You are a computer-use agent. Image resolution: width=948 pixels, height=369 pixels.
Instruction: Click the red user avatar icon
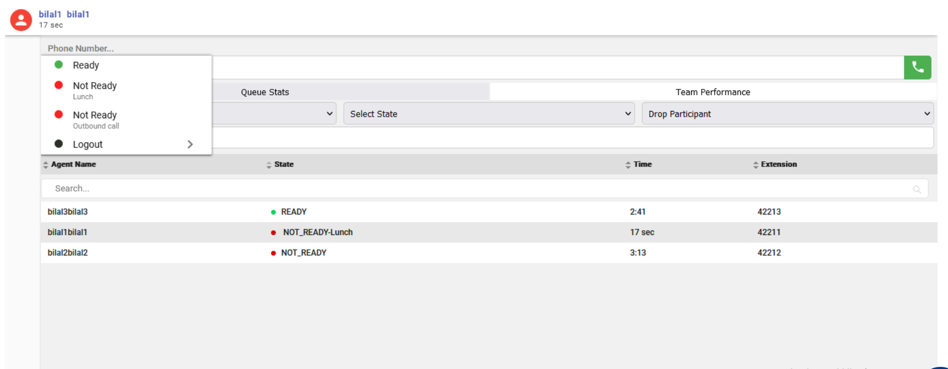click(x=21, y=20)
